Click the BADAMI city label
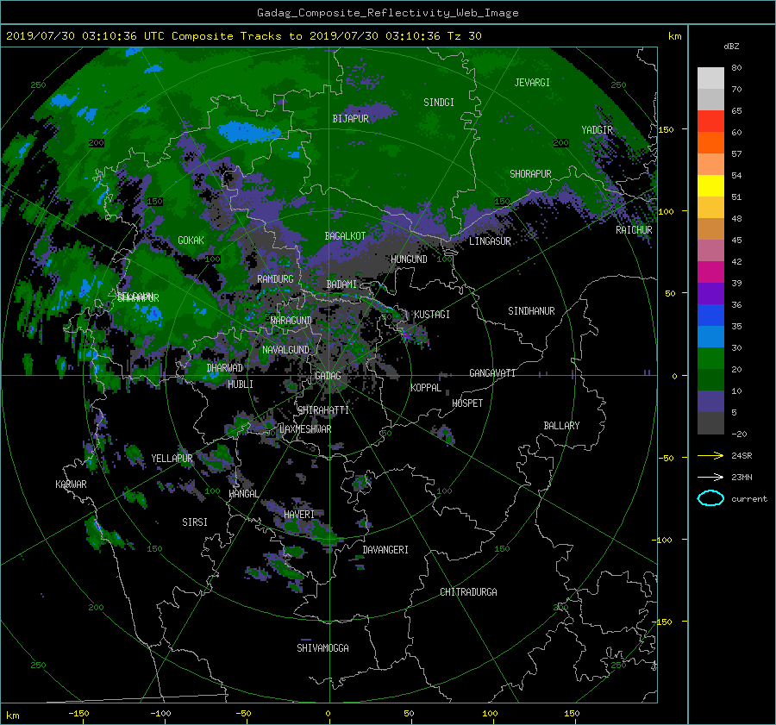The image size is (776, 725). [x=341, y=284]
